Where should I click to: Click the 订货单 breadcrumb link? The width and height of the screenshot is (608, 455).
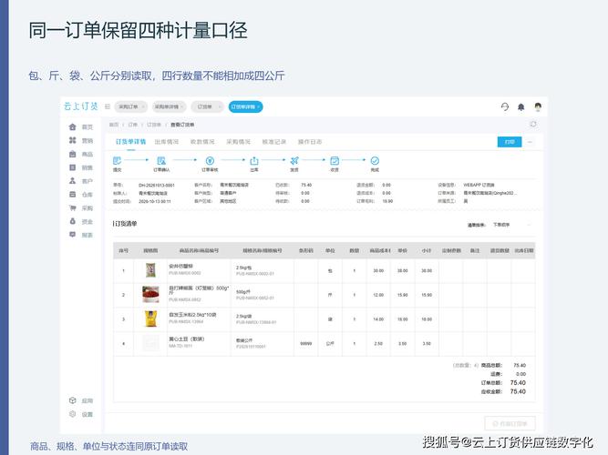point(154,125)
